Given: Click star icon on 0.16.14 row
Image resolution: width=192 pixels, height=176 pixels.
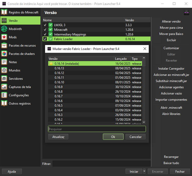Looking at the screenshot, I should 51,64.
